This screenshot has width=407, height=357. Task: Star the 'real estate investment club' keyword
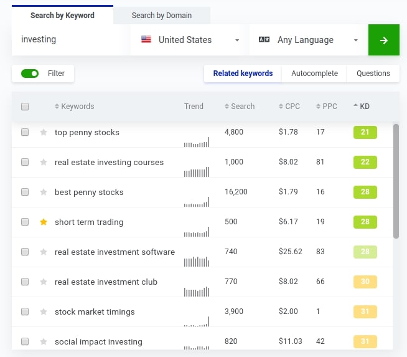[x=44, y=282]
